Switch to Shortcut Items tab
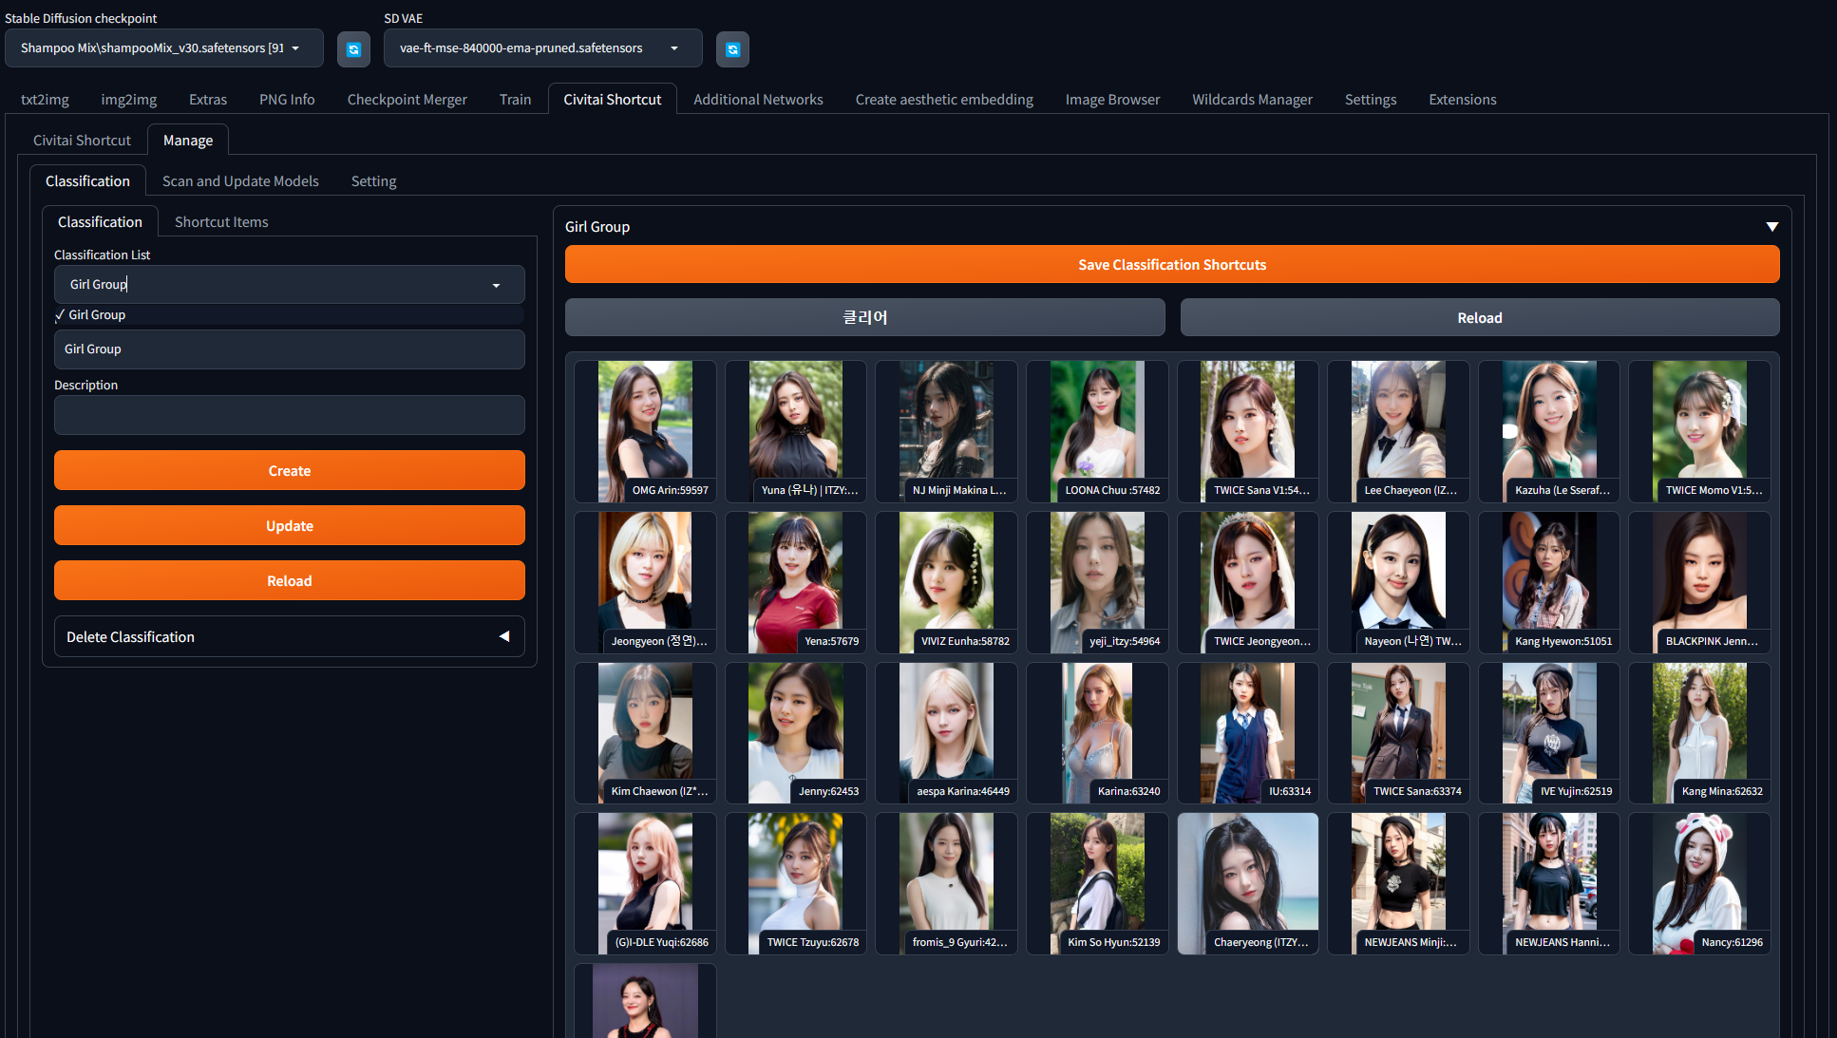The width and height of the screenshot is (1837, 1038). click(x=221, y=222)
